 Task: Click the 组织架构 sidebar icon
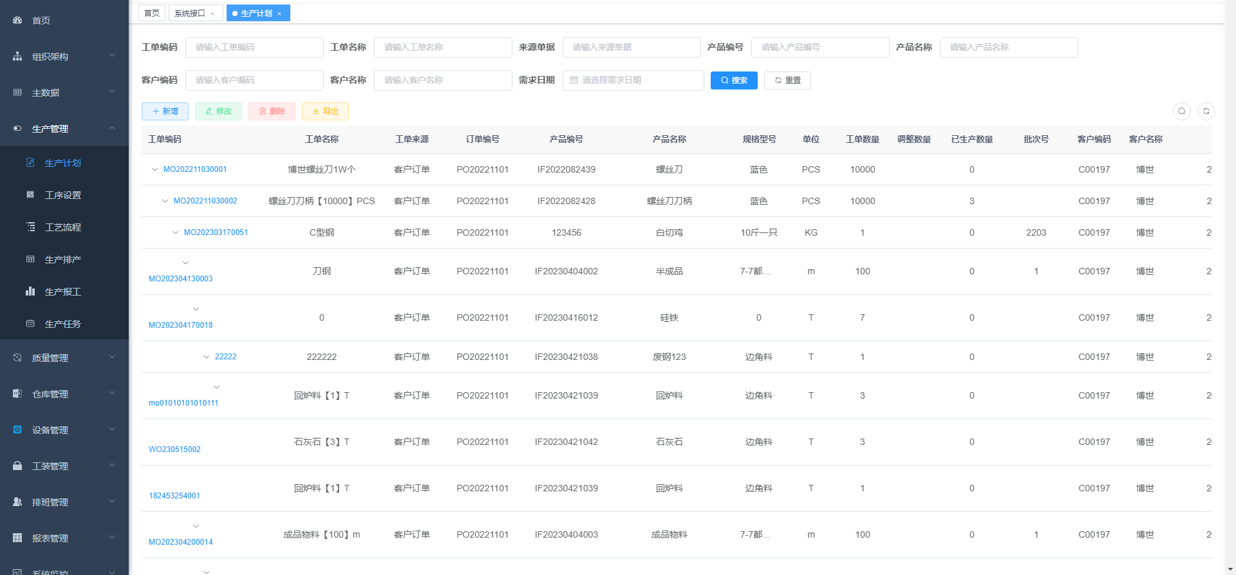coord(17,57)
